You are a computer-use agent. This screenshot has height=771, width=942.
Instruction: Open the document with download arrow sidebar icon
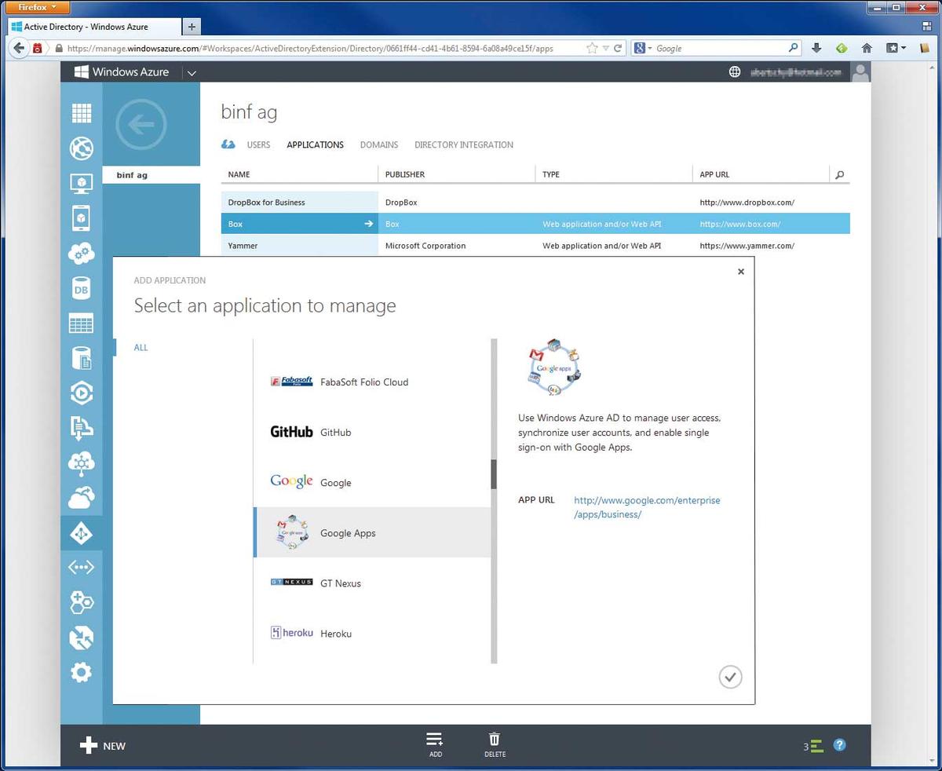[82, 427]
